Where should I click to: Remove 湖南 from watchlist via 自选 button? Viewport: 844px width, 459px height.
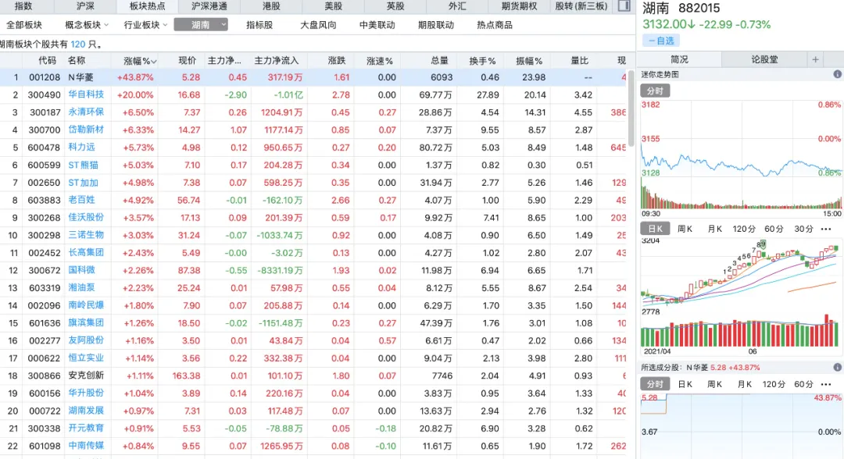(x=660, y=41)
